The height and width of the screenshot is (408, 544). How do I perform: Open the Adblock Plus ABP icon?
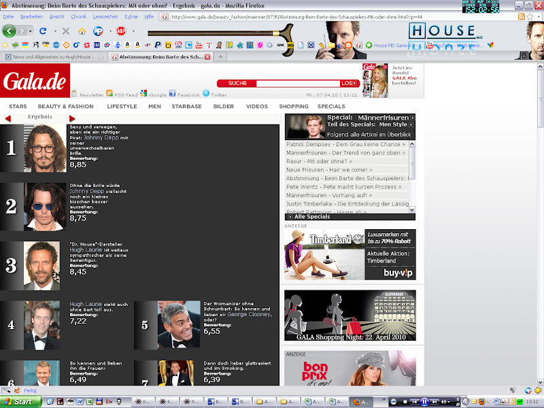(121, 31)
